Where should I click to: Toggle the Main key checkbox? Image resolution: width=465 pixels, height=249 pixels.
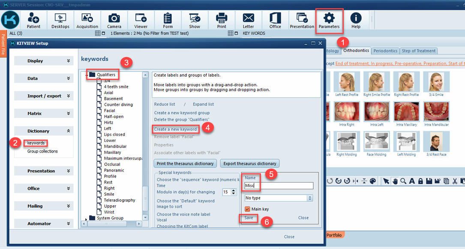pyautogui.click(x=247, y=209)
